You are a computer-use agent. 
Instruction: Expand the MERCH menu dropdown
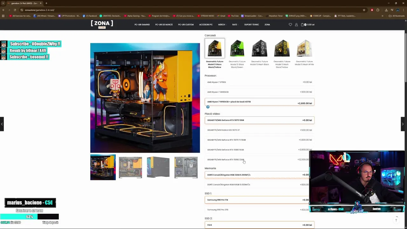[x=223, y=24]
